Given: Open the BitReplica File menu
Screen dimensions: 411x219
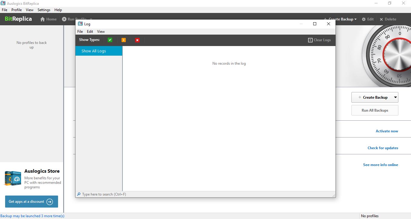Looking at the screenshot, I should [5, 10].
